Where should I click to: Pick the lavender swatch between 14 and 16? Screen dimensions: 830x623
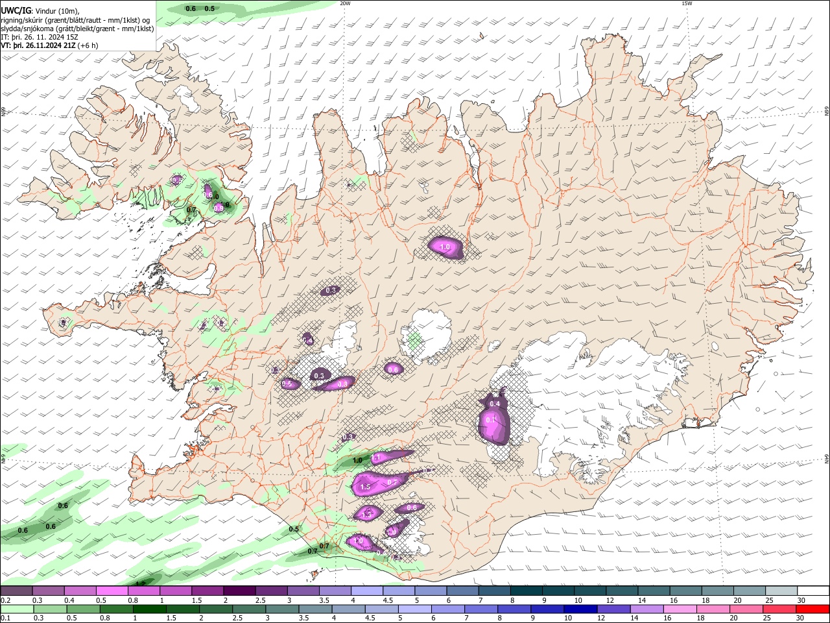coord(647,609)
